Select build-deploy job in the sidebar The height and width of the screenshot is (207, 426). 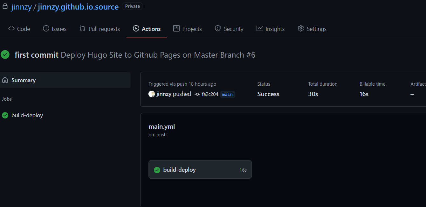tap(27, 115)
